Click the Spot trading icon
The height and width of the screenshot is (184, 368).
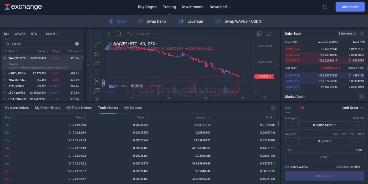pyautogui.click(x=111, y=21)
